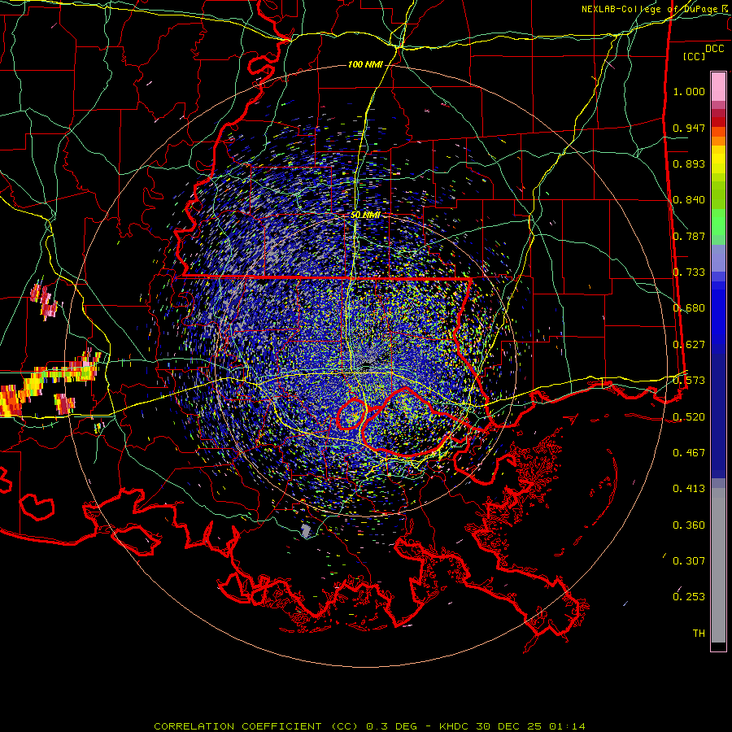Click the 100 NMI range ring label
Viewport: 732px width, 732px height.
click(365, 64)
